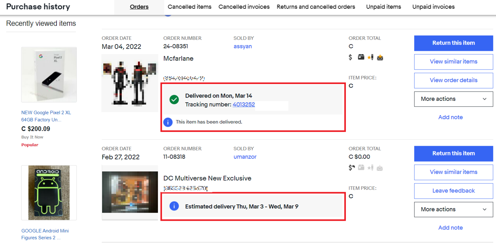Click the grayed package icon on the DC Multiverse order
This screenshot has width=496, height=243.
click(361, 168)
